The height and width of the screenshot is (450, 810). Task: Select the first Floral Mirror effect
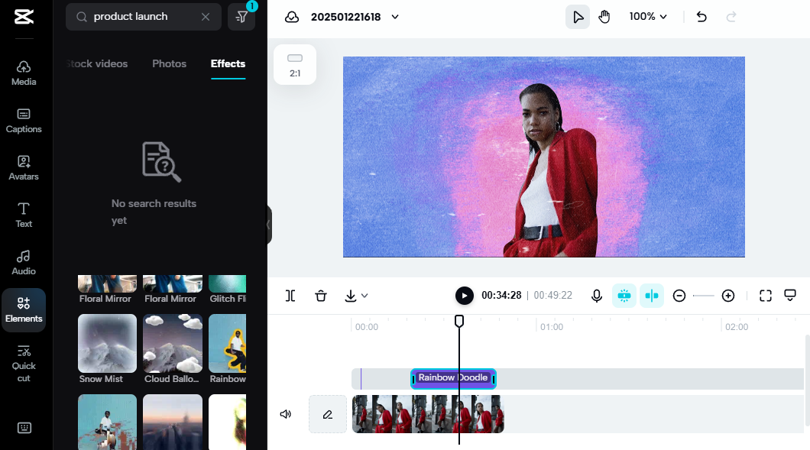(x=107, y=290)
